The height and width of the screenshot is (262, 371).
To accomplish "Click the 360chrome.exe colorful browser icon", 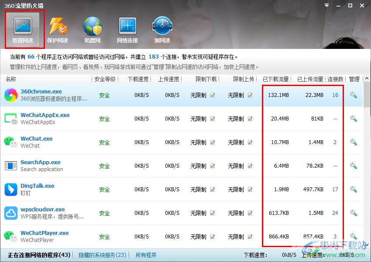I will click(x=11, y=95).
